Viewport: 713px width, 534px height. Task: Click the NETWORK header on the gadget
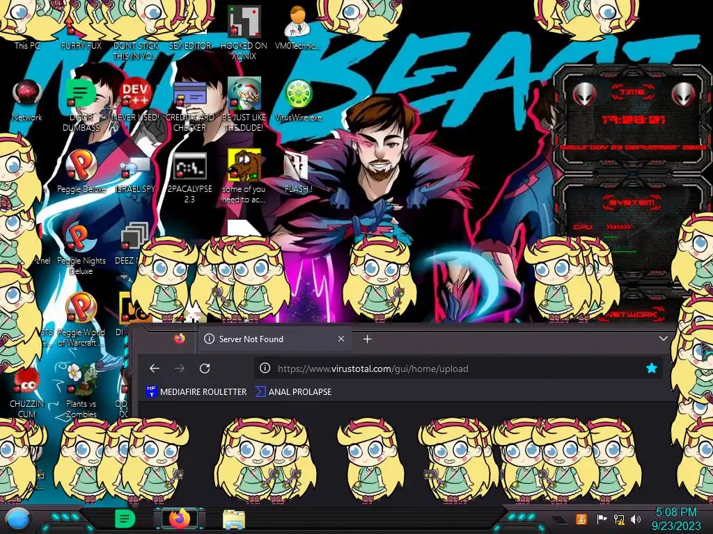[633, 314]
